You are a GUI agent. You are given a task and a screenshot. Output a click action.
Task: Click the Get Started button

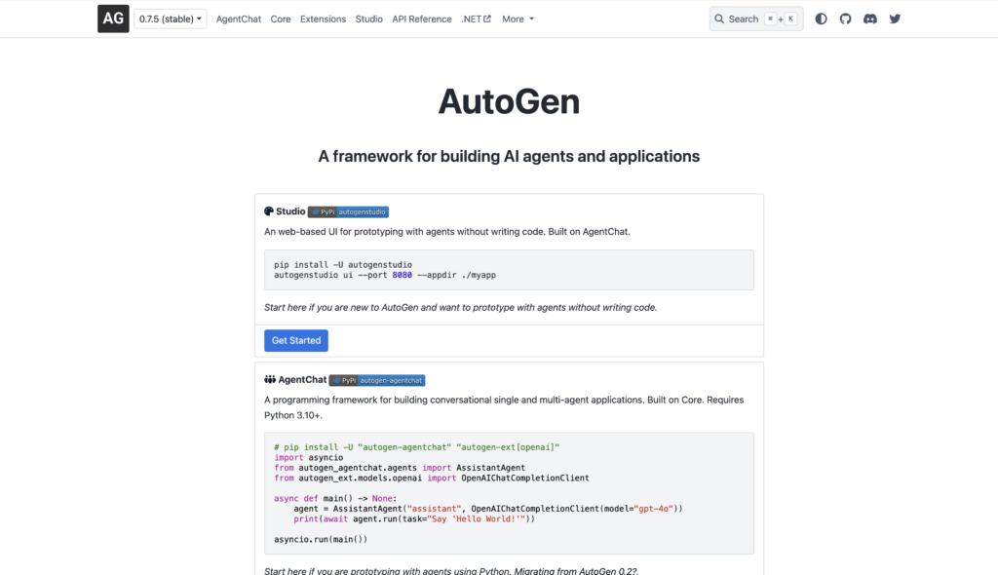click(x=296, y=341)
